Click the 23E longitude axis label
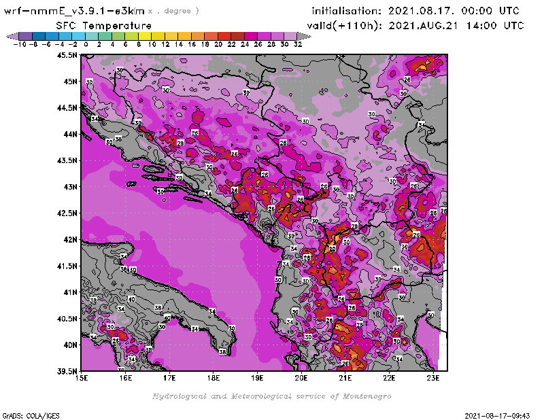 (x=433, y=378)
